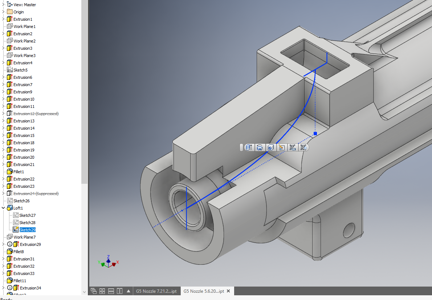Close the G5 Nozzle 5.6.20 document tab
This screenshot has width=432, height=300.
coord(228,291)
